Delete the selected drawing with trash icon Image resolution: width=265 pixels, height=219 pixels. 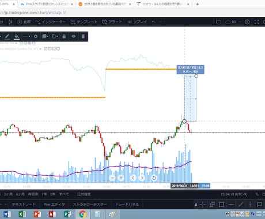[83, 36]
